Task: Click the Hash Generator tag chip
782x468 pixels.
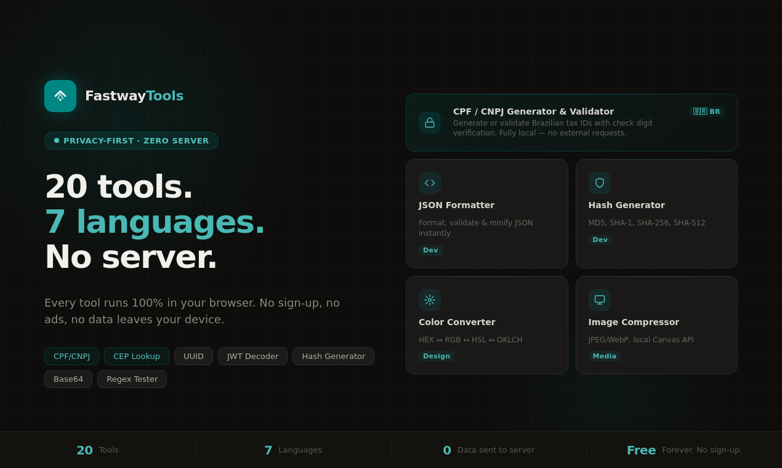Action: (x=333, y=356)
